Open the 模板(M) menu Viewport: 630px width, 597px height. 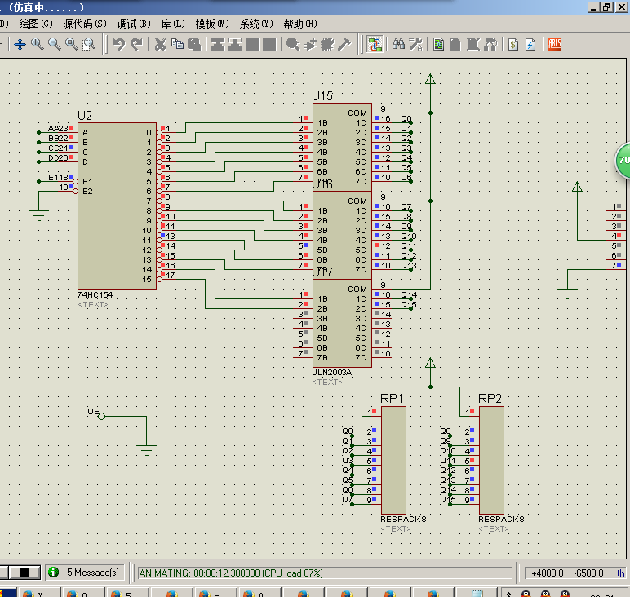click(x=212, y=24)
